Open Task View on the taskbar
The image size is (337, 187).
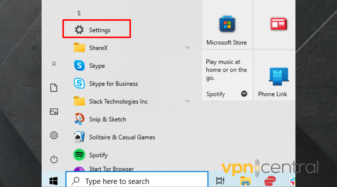coord(220,181)
